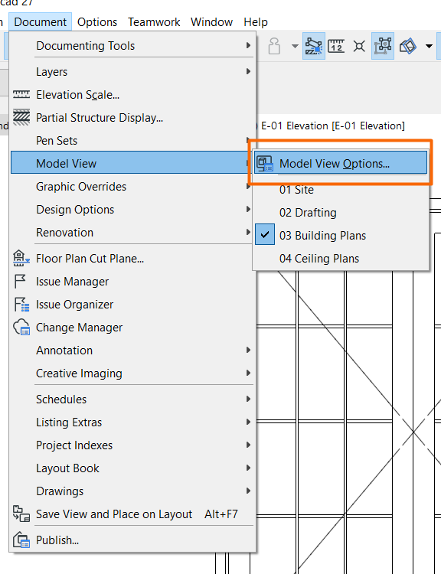Toggle the group suspend toolbar button

click(x=383, y=46)
